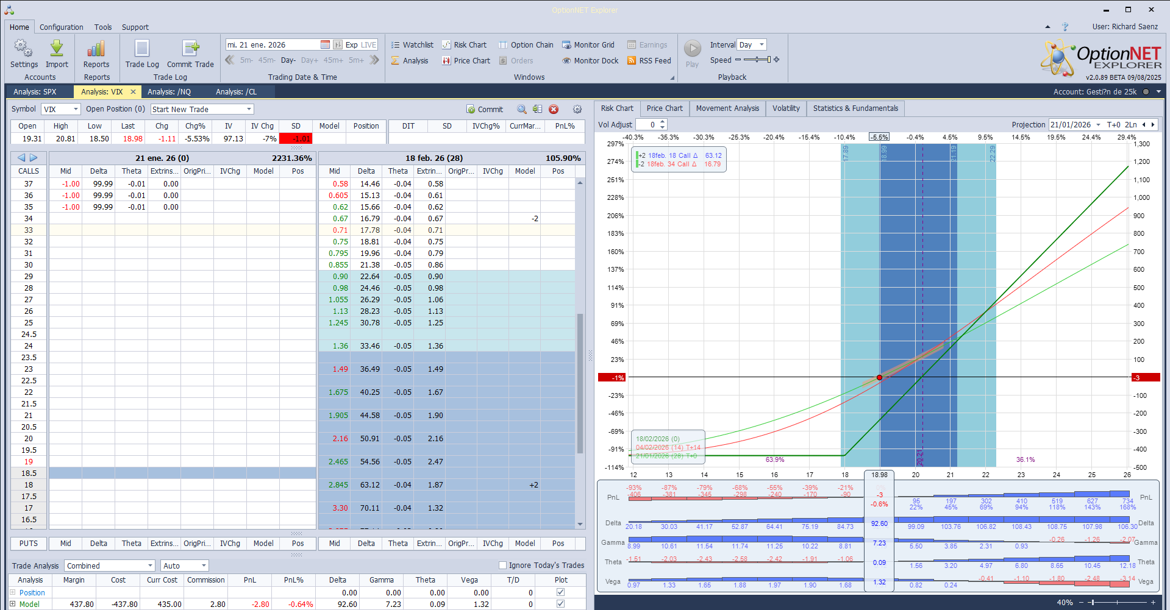Open the Watchlist window
Viewport: 1170px width, 610px height.
tap(412, 44)
